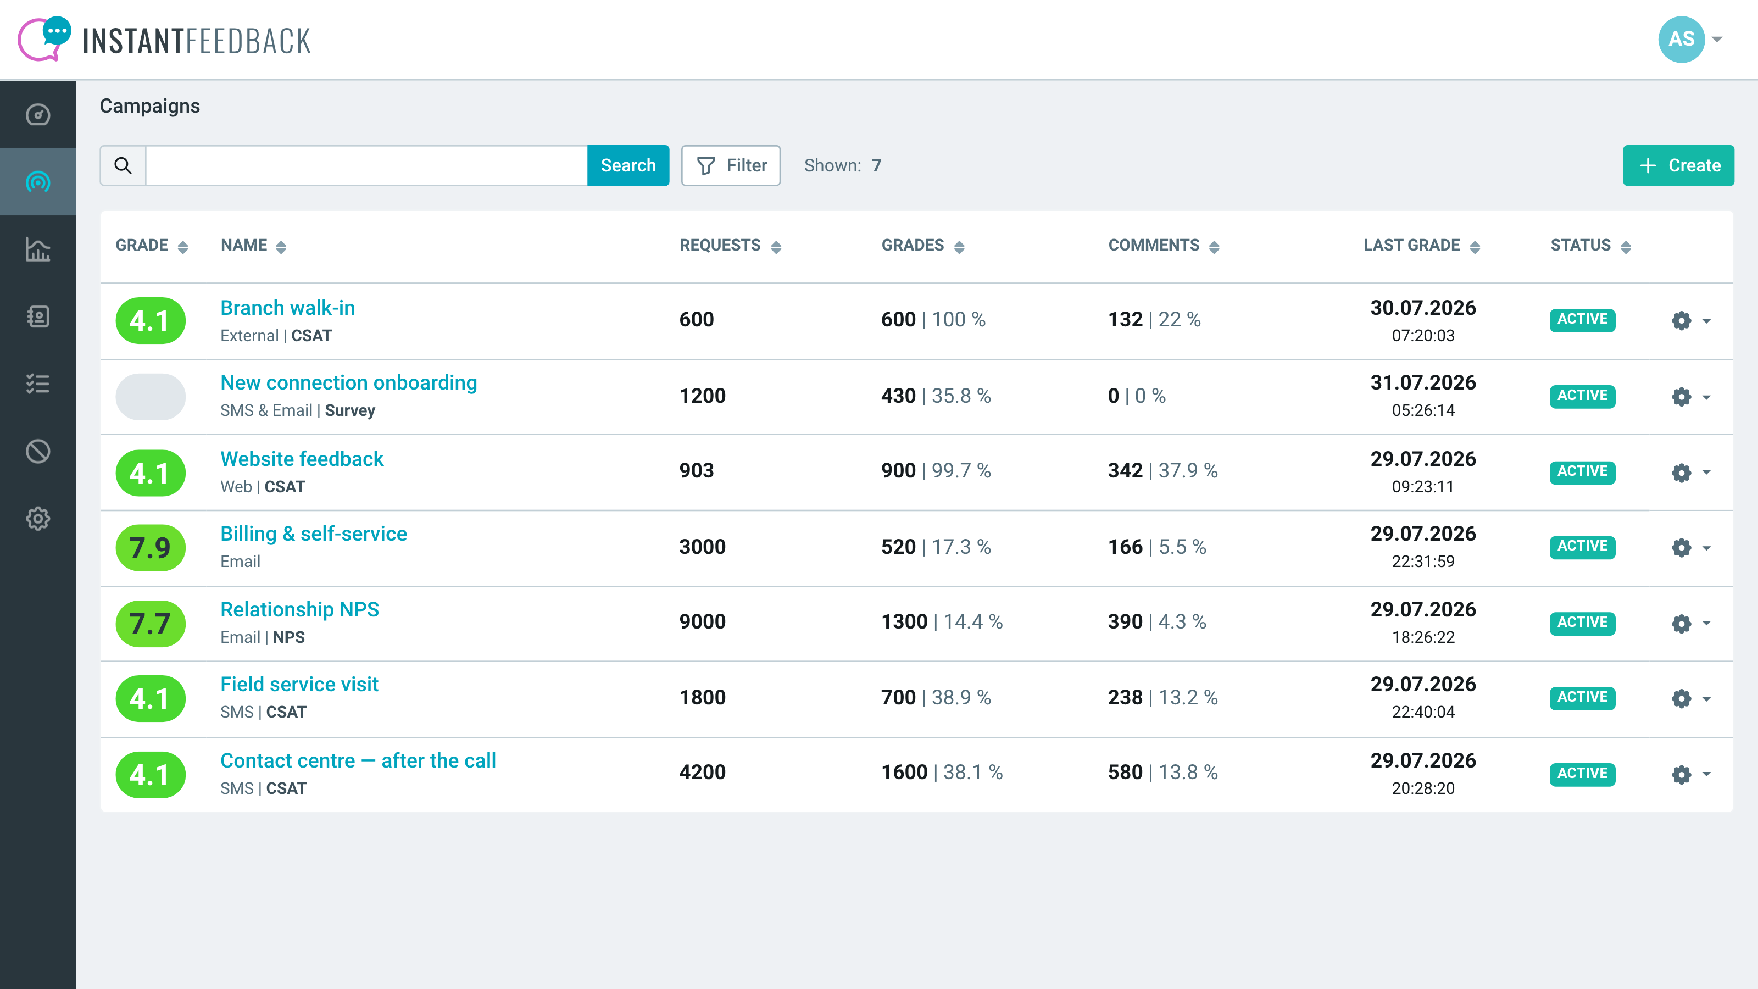Click grades value 430 | 35.8 %

pyautogui.click(x=936, y=396)
